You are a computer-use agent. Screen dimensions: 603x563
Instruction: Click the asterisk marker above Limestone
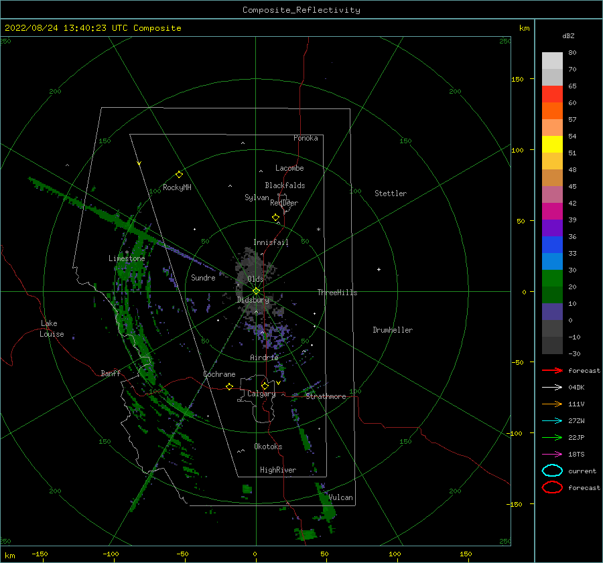127,252
